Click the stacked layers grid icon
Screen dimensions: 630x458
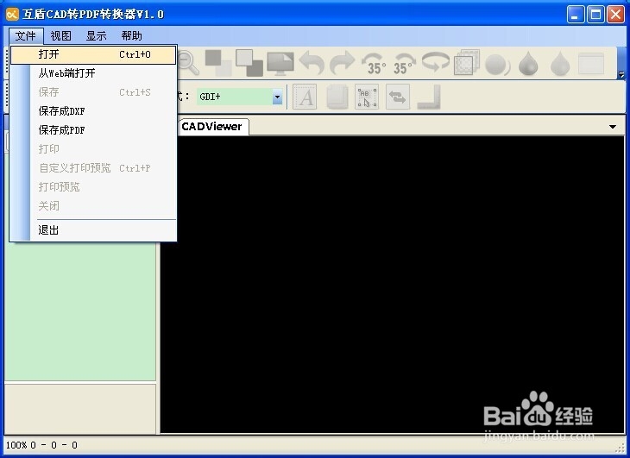click(467, 63)
